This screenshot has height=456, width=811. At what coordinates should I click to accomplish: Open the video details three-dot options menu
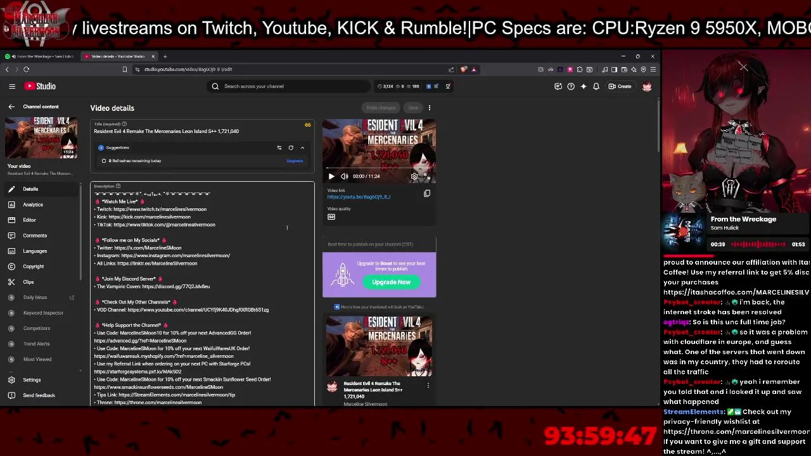coord(429,108)
